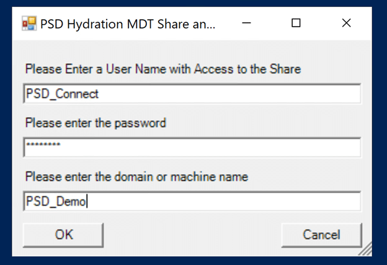
Task: Click the PSD Hydration MDT Share title text
Action: pos(128,24)
